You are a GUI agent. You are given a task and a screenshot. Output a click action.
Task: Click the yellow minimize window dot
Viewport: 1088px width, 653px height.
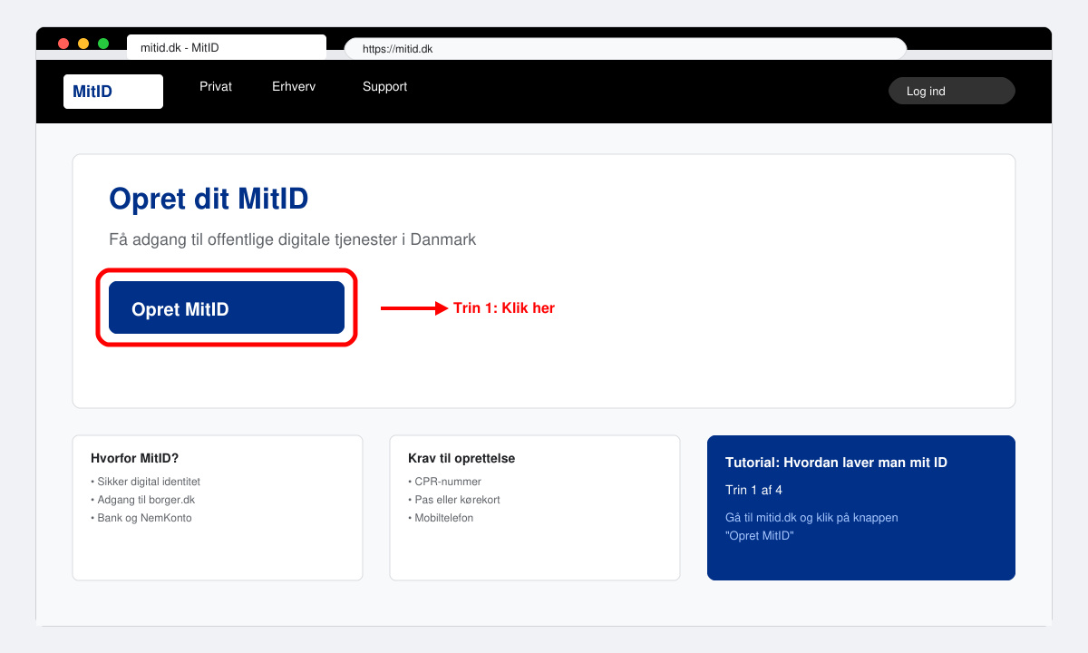coord(83,44)
